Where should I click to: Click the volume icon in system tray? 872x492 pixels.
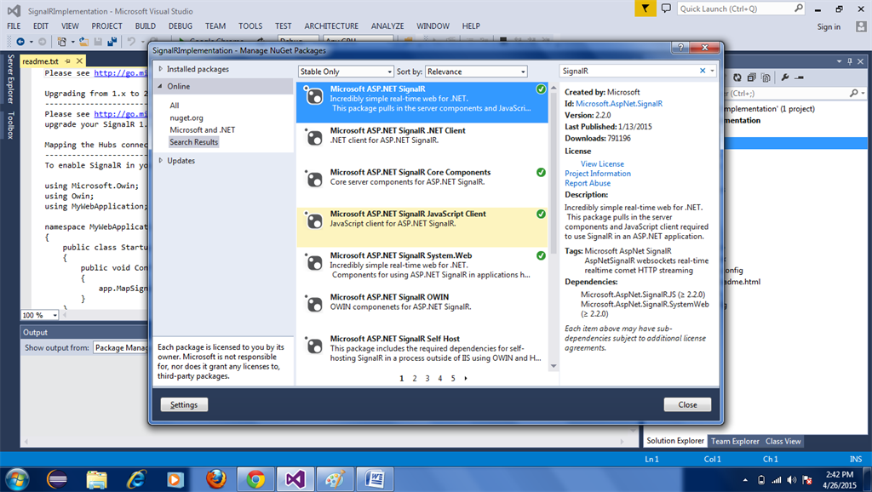[791, 480]
